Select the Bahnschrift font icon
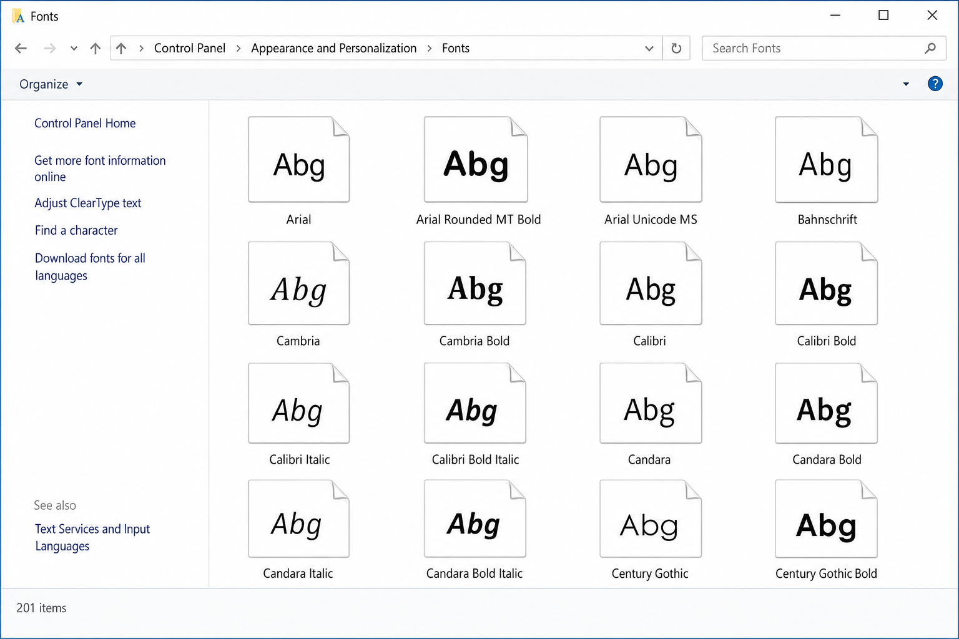The image size is (959, 639). pyautogui.click(x=826, y=159)
